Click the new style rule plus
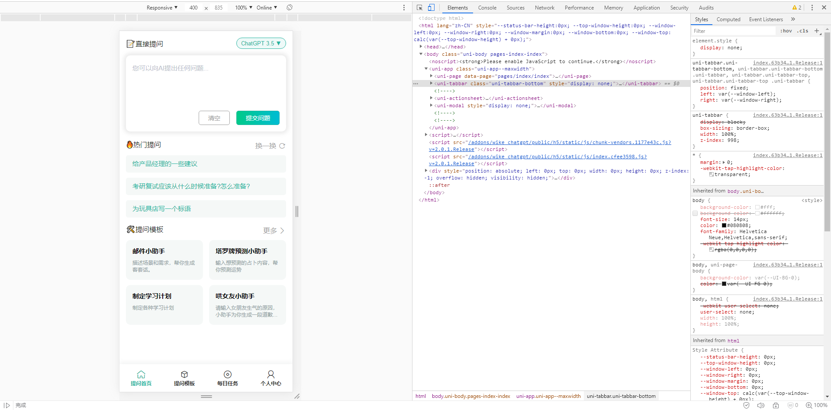Screen dimensions: 831x410 (817, 31)
